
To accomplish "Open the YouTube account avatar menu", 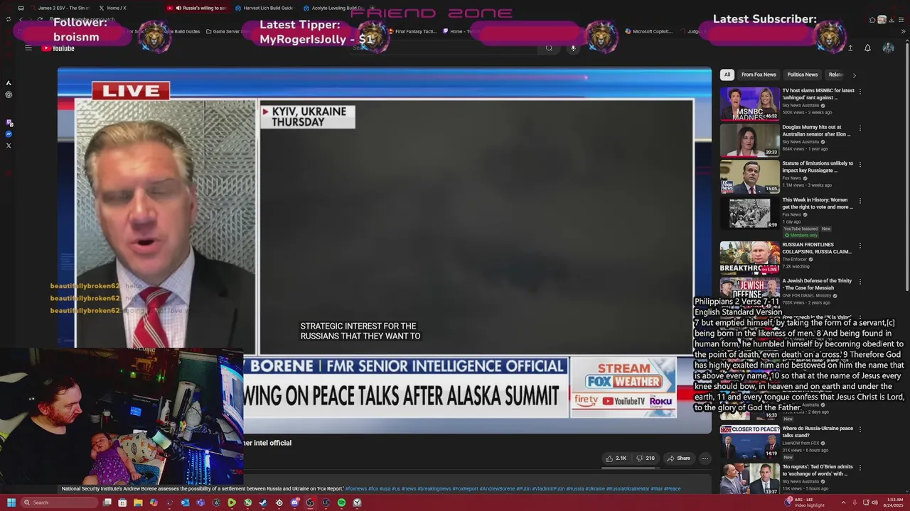I will [x=888, y=48].
